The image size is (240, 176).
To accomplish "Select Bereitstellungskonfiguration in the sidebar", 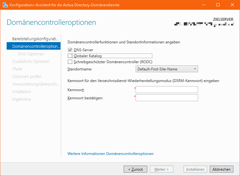I will click(35, 39).
